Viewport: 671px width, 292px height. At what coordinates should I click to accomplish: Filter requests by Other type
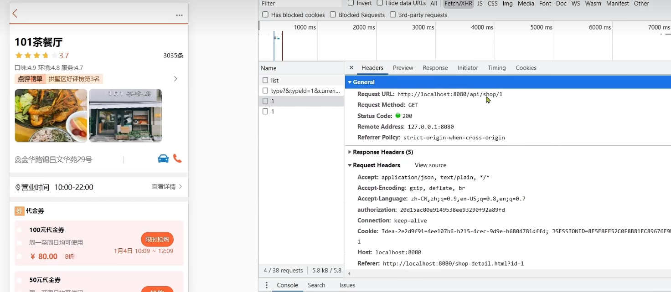pos(641,4)
